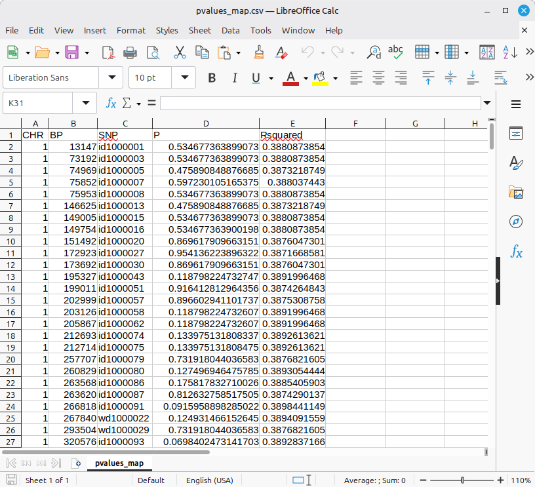Toggle Italic formatting

coord(233,78)
